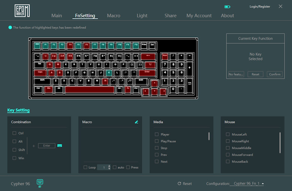Select the ESC key on keyboard layout
Image resolution: width=292 pixels, height=191 pixels.
click(37, 45)
